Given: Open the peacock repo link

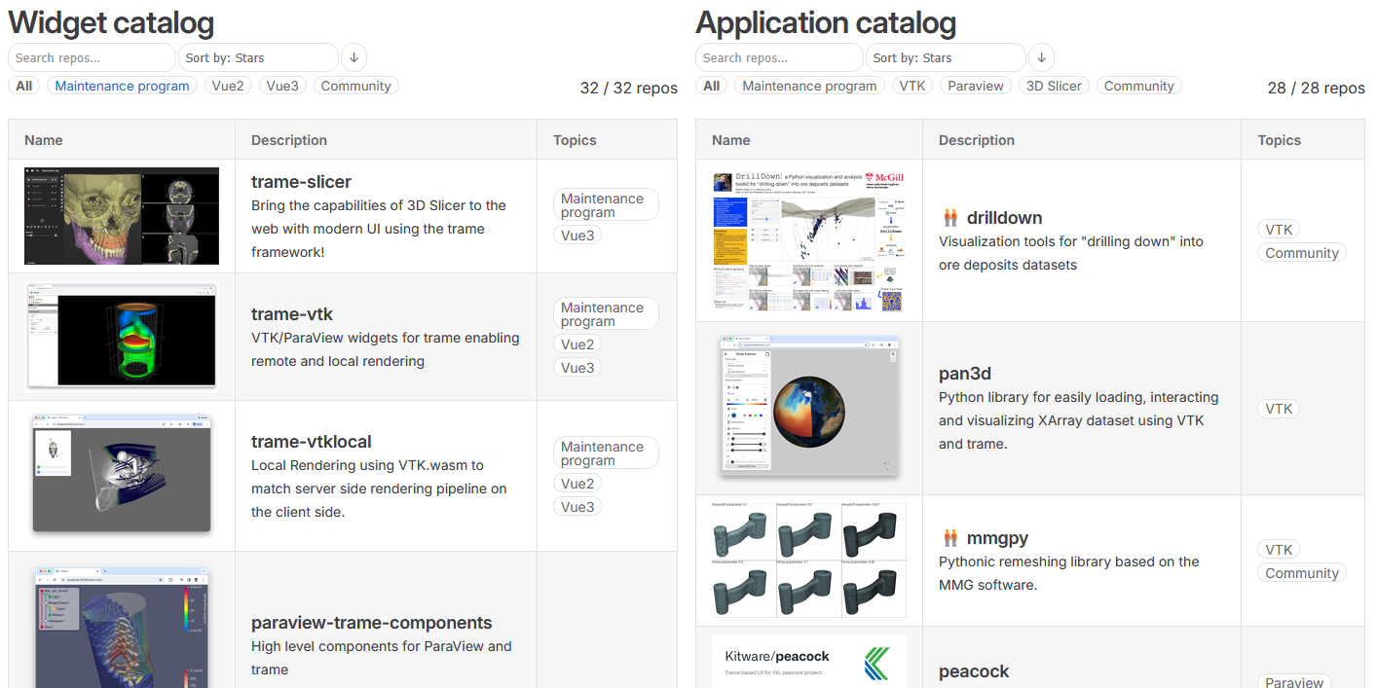Looking at the screenshot, I should point(974,670).
